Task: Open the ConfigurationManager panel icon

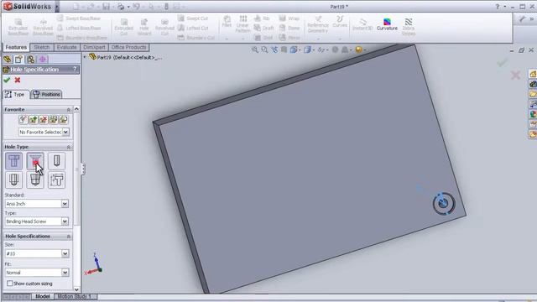Action: pyautogui.click(x=30, y=60)
